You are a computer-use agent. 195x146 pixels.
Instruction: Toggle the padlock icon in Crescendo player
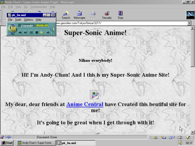52,32
